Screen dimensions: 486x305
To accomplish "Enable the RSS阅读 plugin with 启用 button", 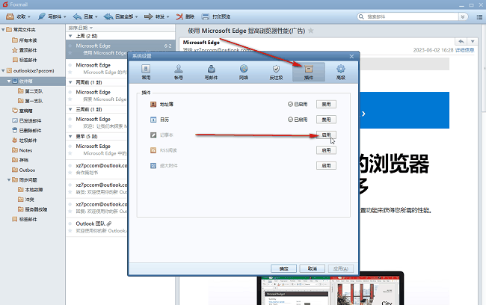I will [326, 150].
